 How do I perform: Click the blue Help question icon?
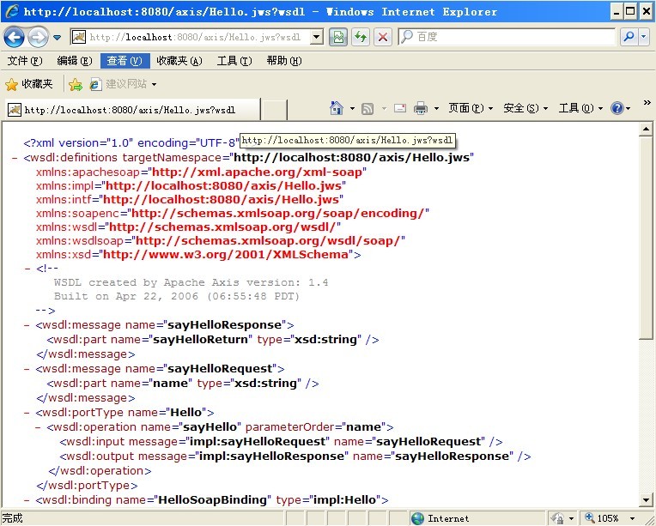(x=617, y=108)
